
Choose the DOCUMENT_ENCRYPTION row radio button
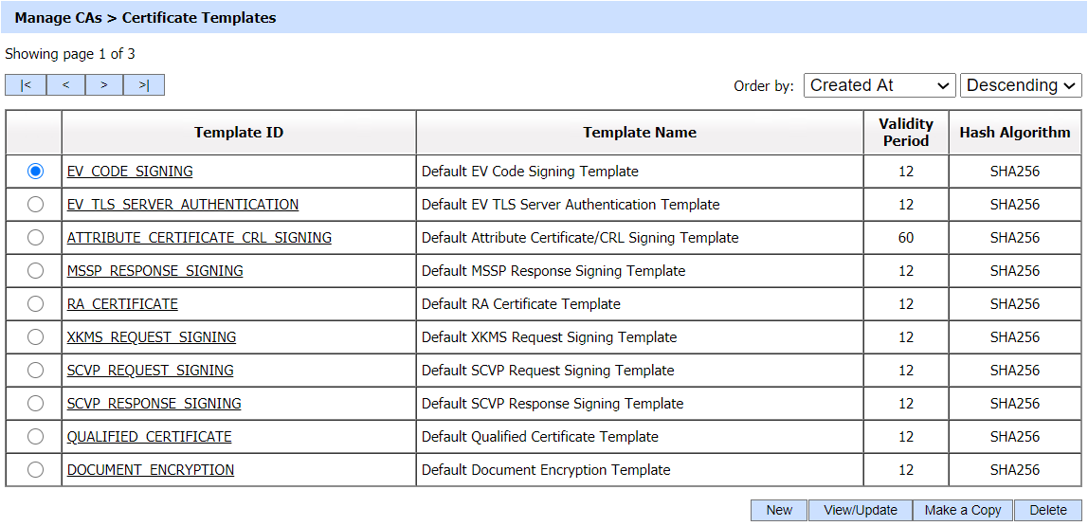[x=35, y=470]
